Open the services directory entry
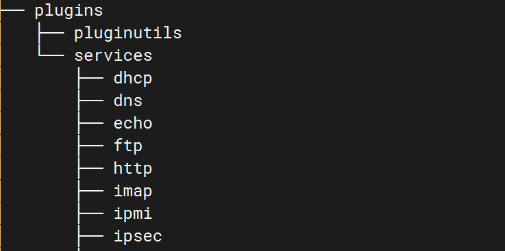The height and width of the screenshot is (251, 505). 113,55
